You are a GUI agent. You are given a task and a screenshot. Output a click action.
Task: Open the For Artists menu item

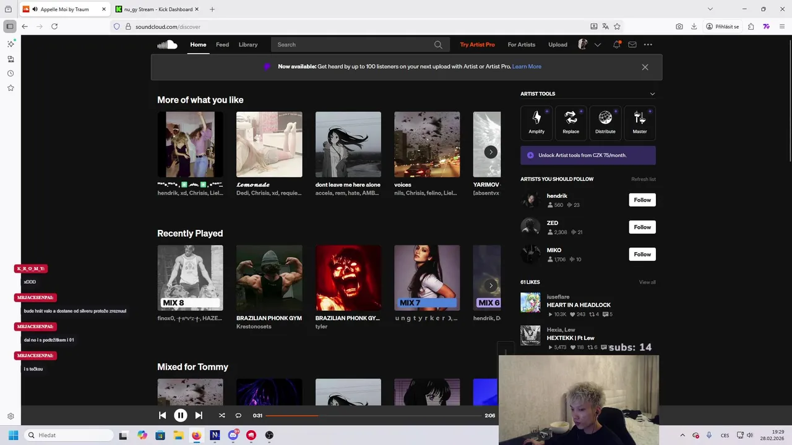(521, 44)
